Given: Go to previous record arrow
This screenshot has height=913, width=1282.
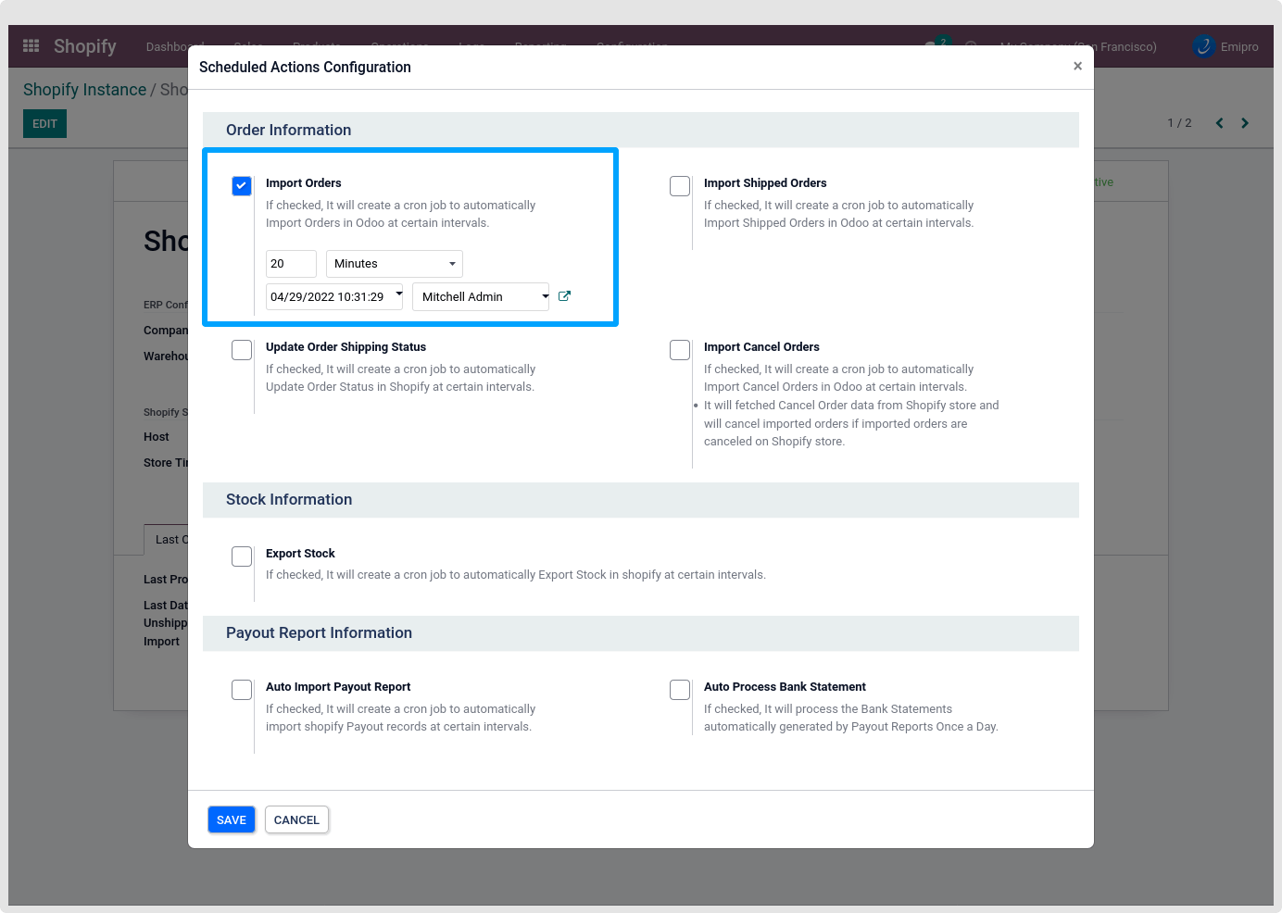Looking at the screenshot, I should tap(1219, 123).
